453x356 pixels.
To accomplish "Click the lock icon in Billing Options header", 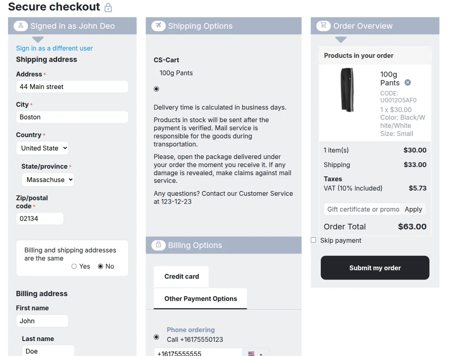I will 159,245.
